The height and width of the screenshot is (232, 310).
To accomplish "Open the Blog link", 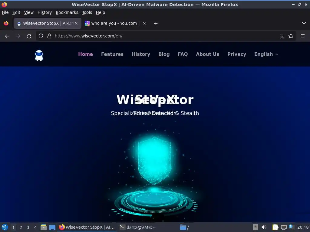I will (164, 54).
